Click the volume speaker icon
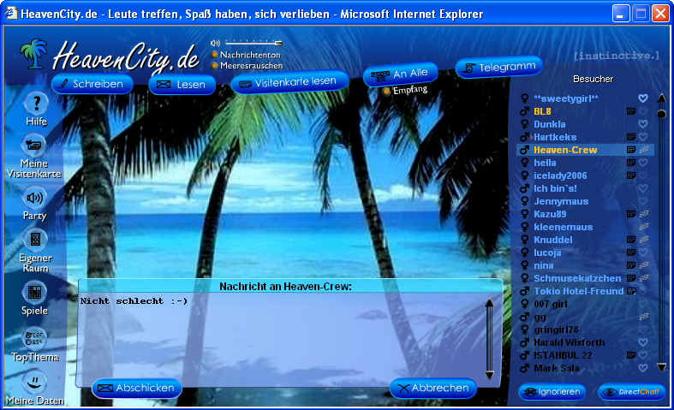 215,43
